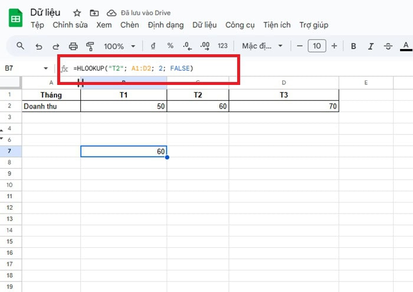The width and height of the screenshot is (413, 292).
Task: Select row 1 header
Action: 9,94
